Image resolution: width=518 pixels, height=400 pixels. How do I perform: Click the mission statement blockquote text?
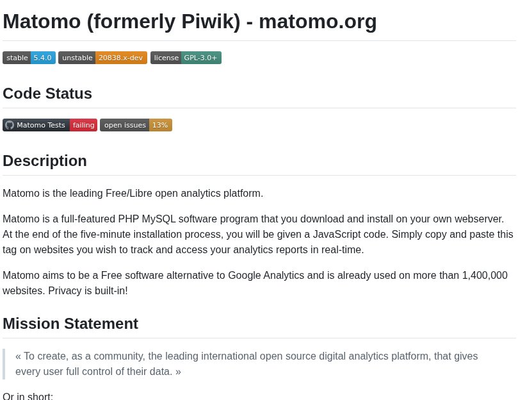pyautogui.click(x=247, y=363)
